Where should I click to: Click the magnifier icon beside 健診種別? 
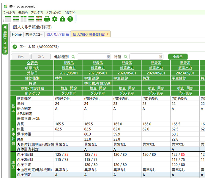point(73,57)
